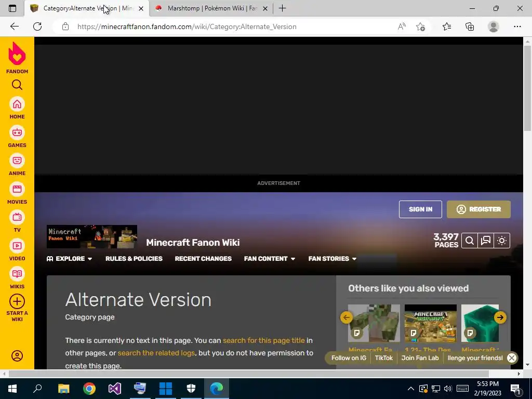Open tab actions menu icon
The height and width of the screenshot is (399, 532).
point(12,8)
